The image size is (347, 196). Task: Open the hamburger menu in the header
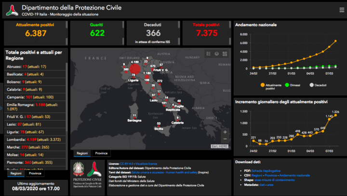coord(342,10)
